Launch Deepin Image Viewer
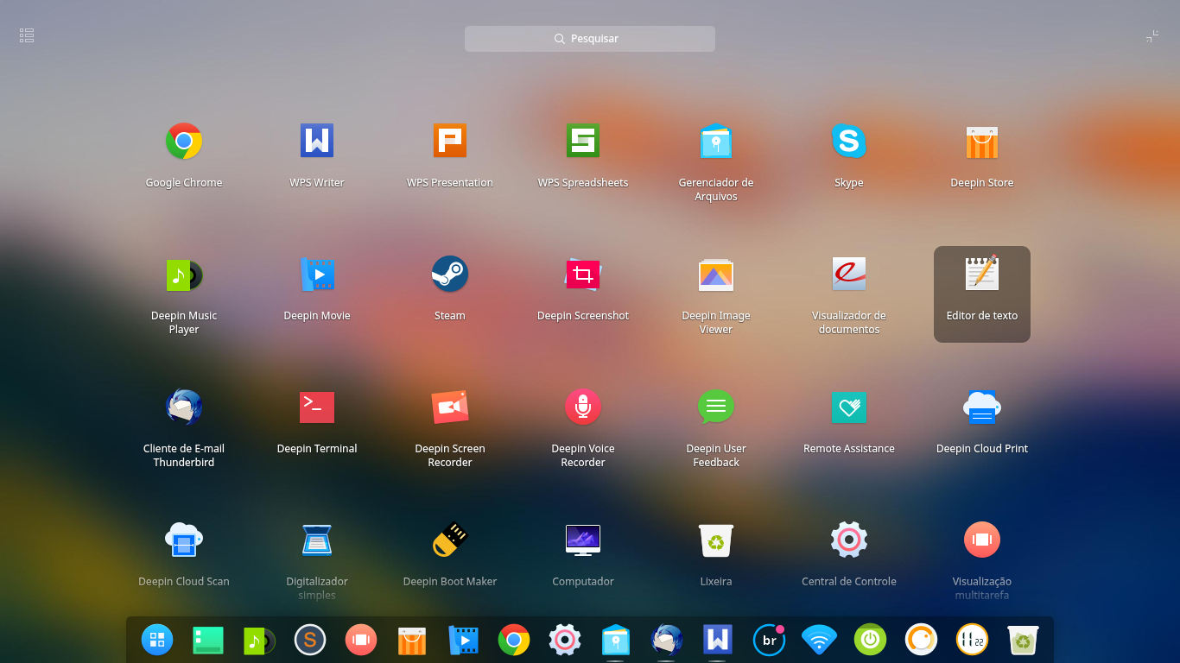The width and height of the screenshot is (1180, 663). pos(716,275)
